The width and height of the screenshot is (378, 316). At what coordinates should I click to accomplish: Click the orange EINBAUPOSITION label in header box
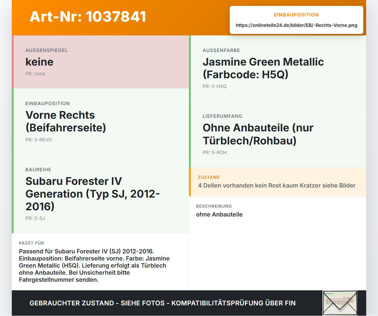[296, 15]
